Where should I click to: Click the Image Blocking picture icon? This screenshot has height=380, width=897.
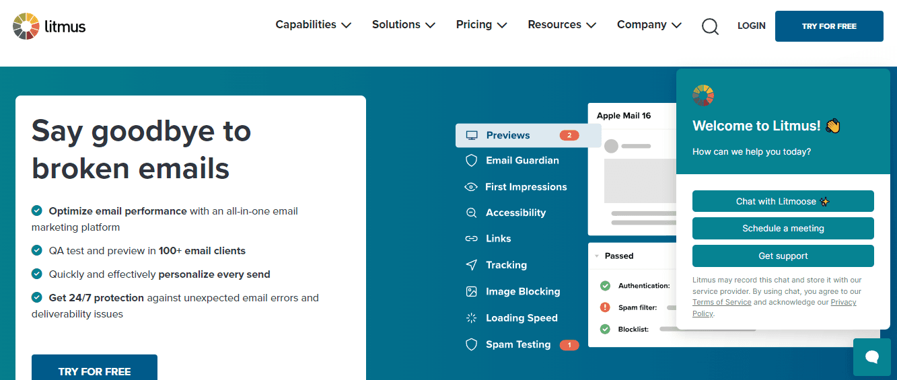(472, 291)
